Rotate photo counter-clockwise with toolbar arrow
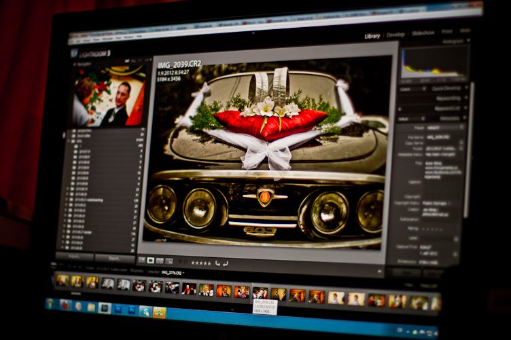 coord(217,263)
